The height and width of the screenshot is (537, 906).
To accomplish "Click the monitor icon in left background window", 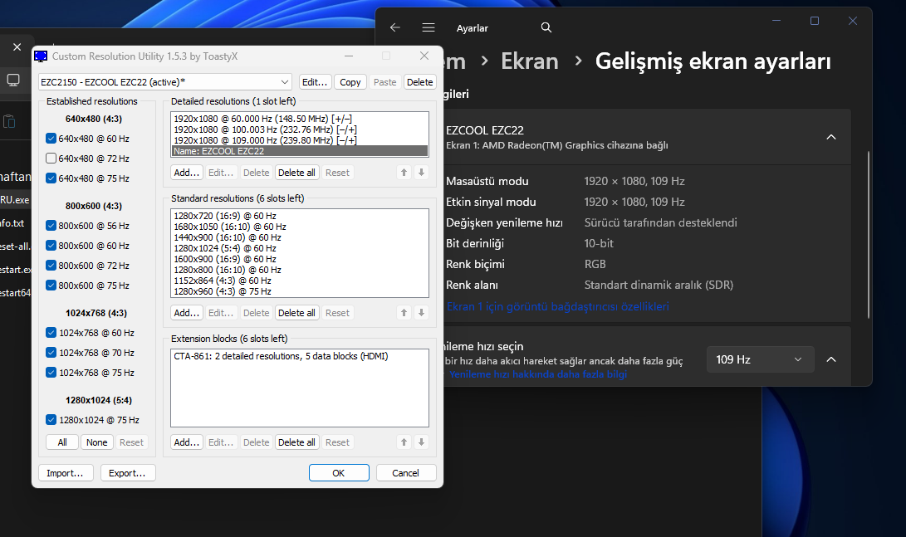I will 13,80.
